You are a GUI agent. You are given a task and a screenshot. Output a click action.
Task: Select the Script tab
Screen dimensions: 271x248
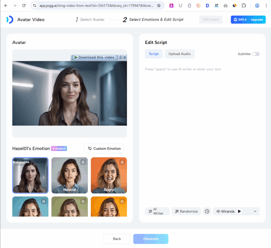coord(154,54)
